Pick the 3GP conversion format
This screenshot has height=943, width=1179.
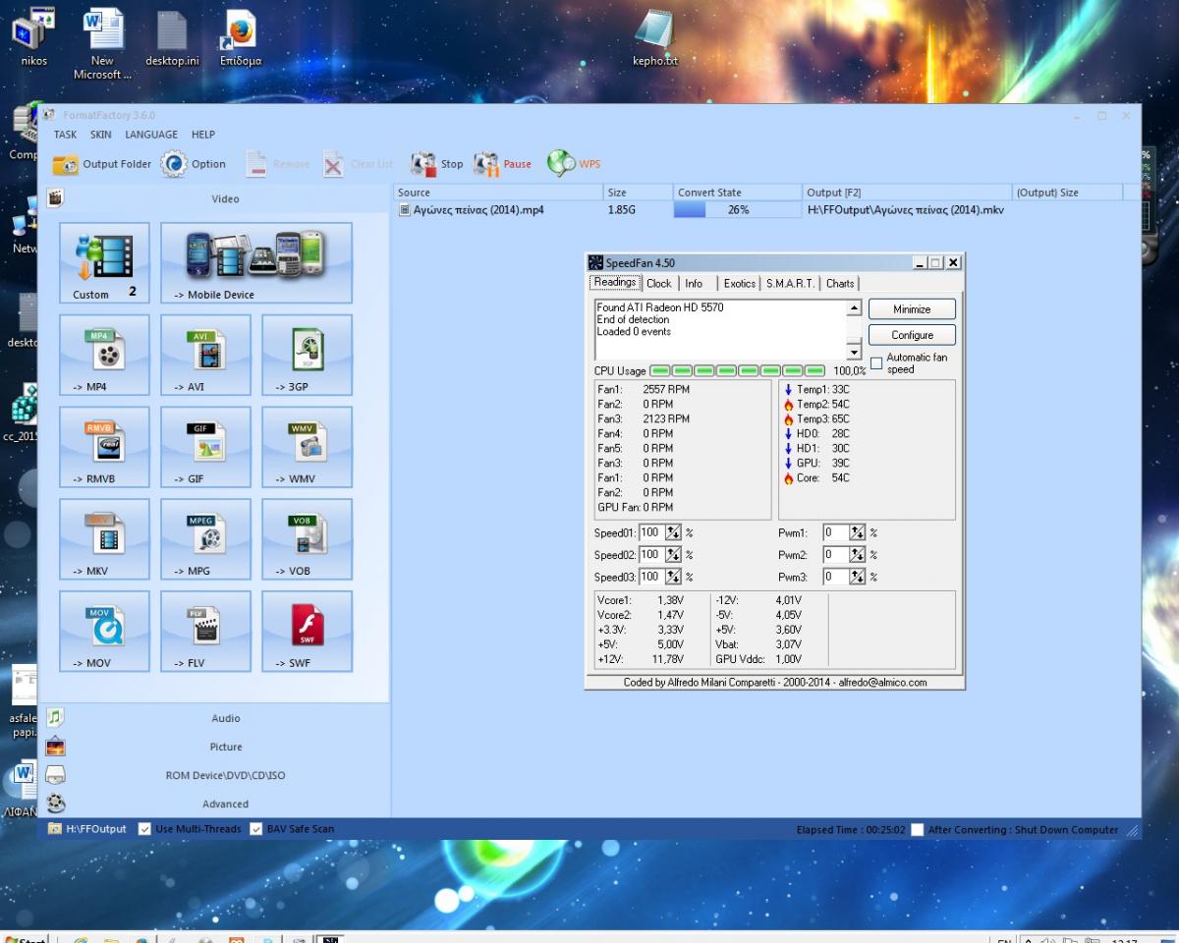click(307, 355)
